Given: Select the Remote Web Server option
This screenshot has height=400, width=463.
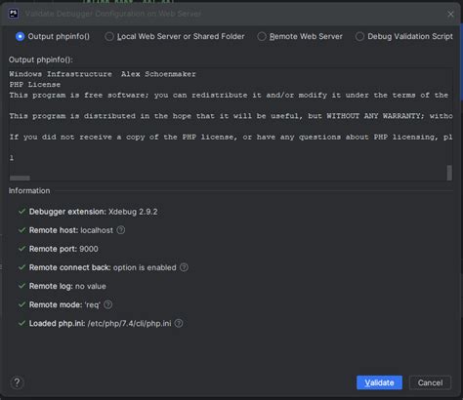Looking at the screenshot, I should pyautogui.click(x=300, y=36).
